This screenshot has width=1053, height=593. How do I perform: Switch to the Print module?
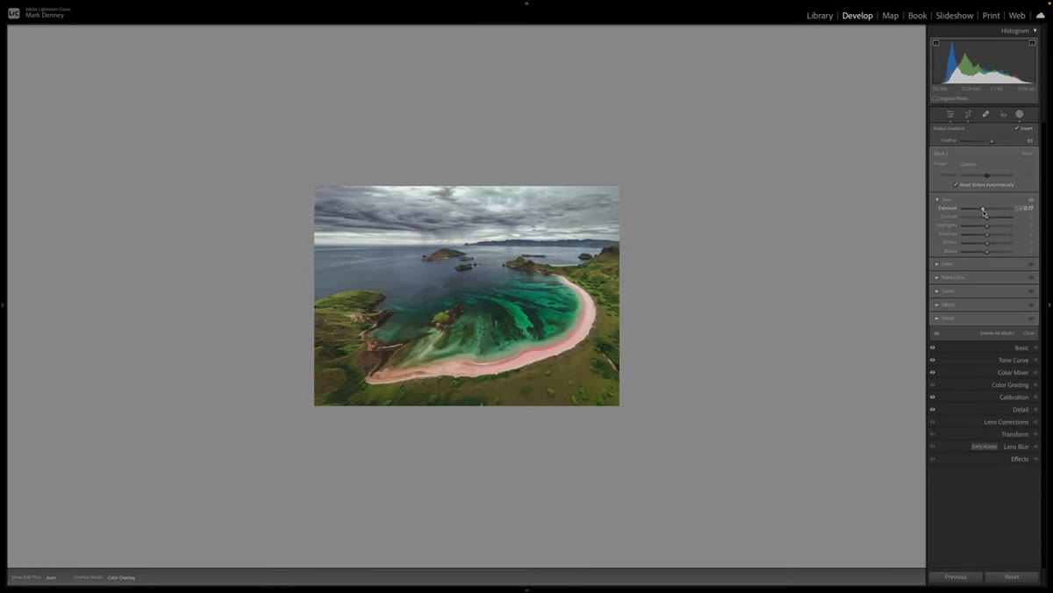[991, 16]
